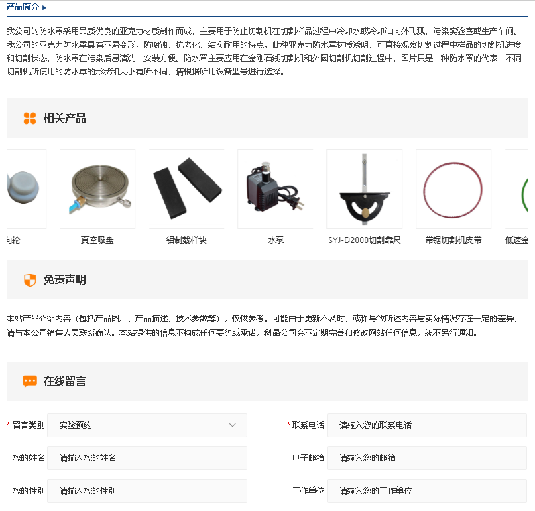Click the 带锯切割机皮带 red belt image
The image size is (535, 511).
453,189
